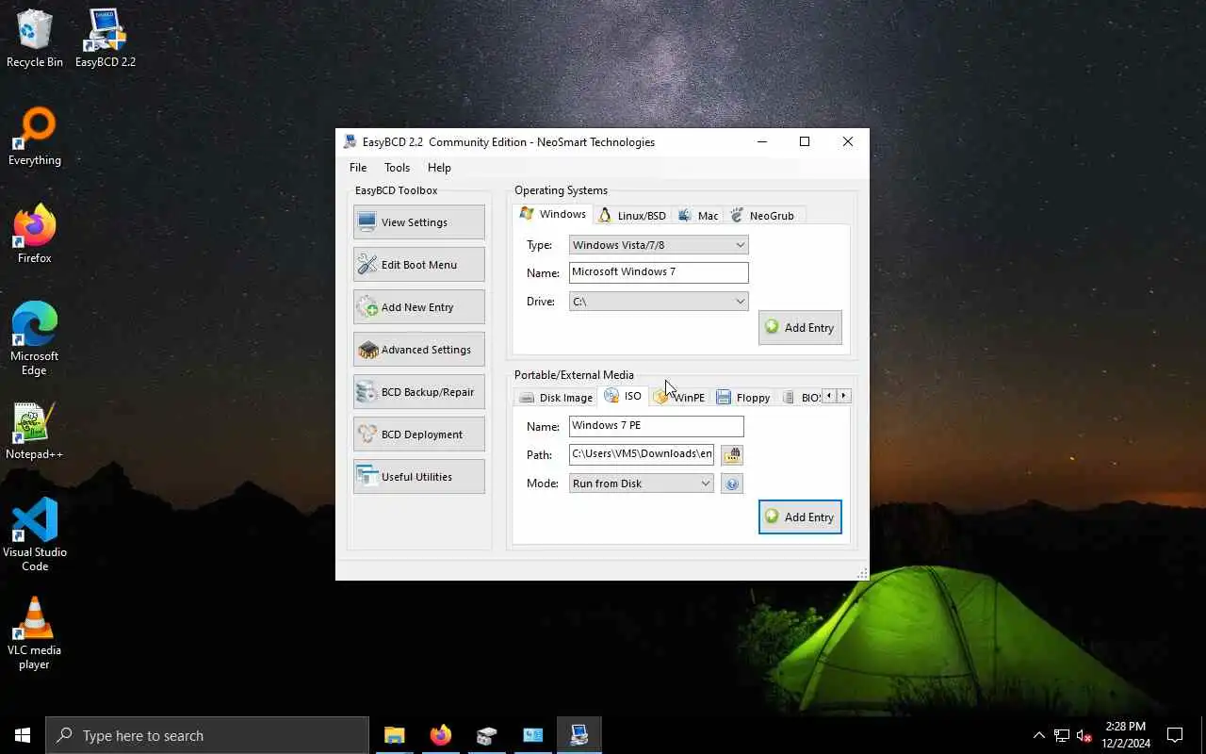Open the blue window taskbar app
The width and height of the screenshot is (1206, 754).
[533, 735]
